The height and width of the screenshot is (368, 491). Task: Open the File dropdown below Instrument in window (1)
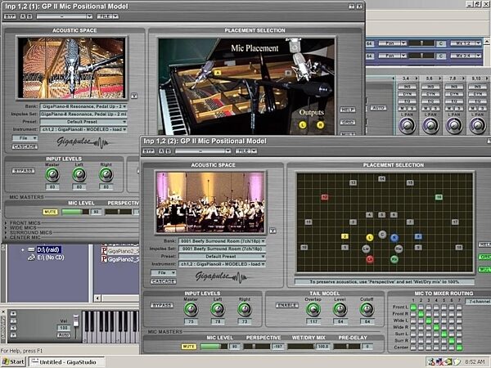tap(25, 138)
